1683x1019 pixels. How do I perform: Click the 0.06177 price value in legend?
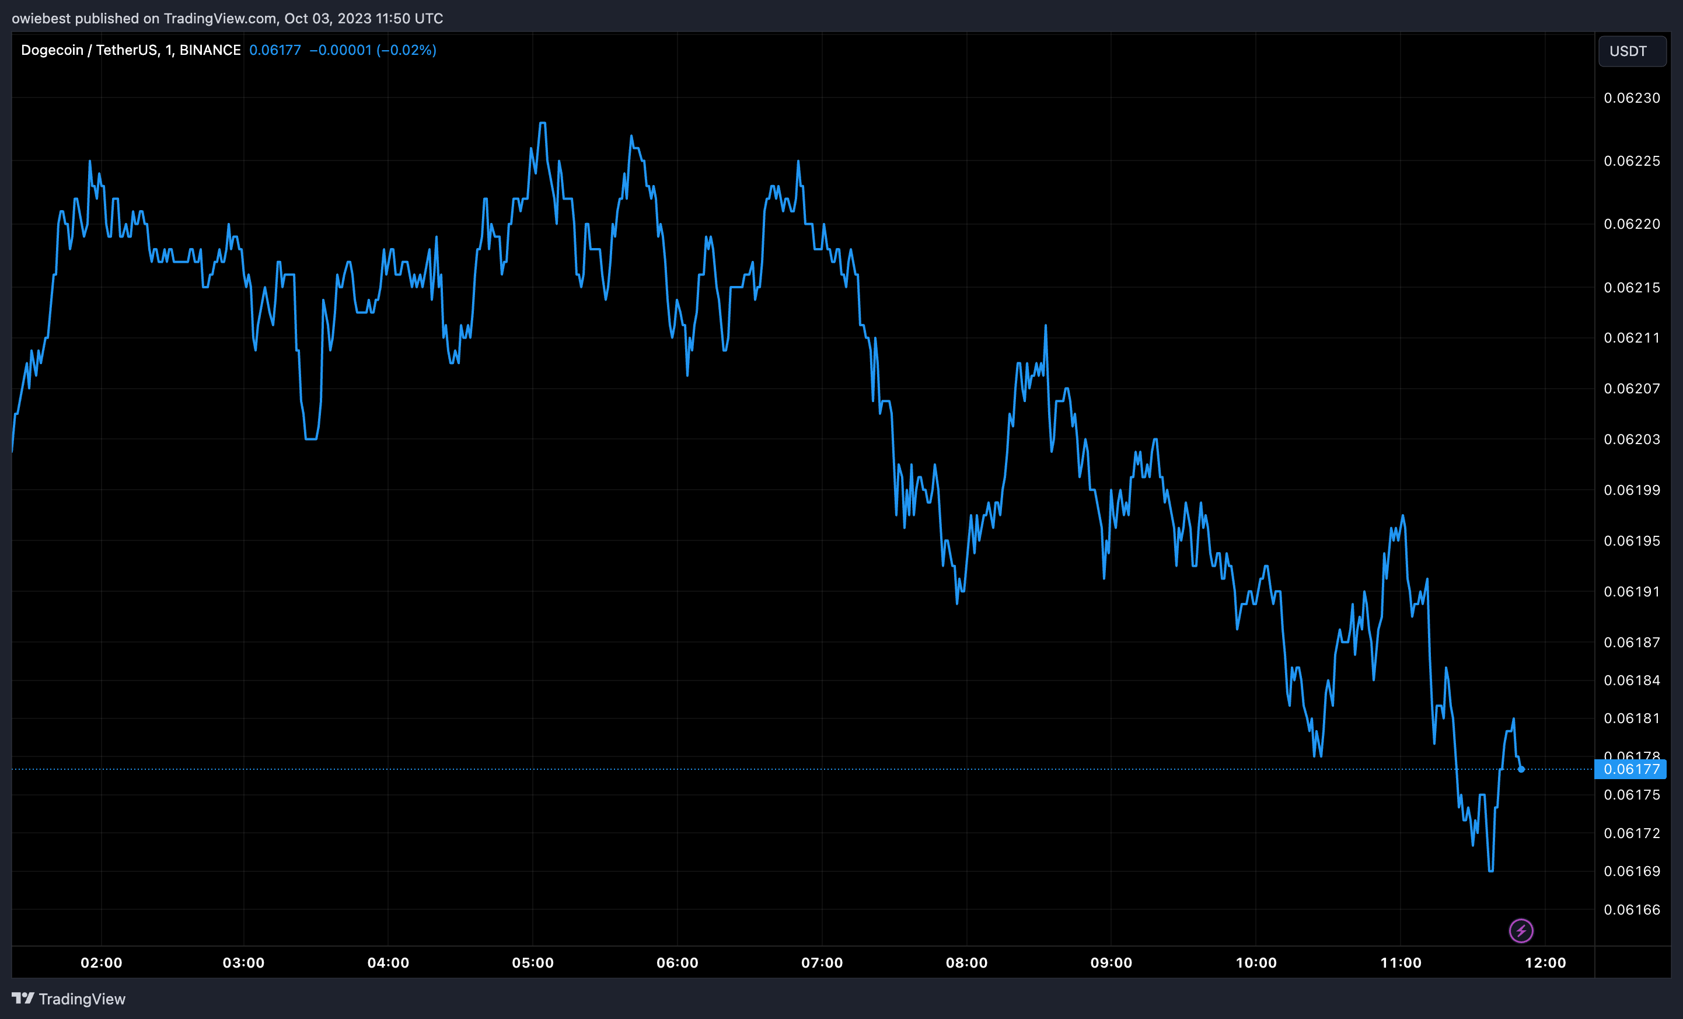275,50
